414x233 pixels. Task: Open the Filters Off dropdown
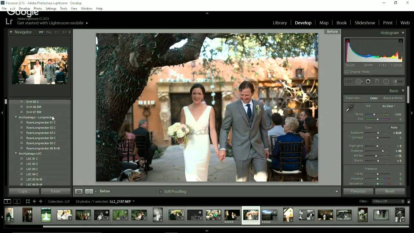click(388, 201)
